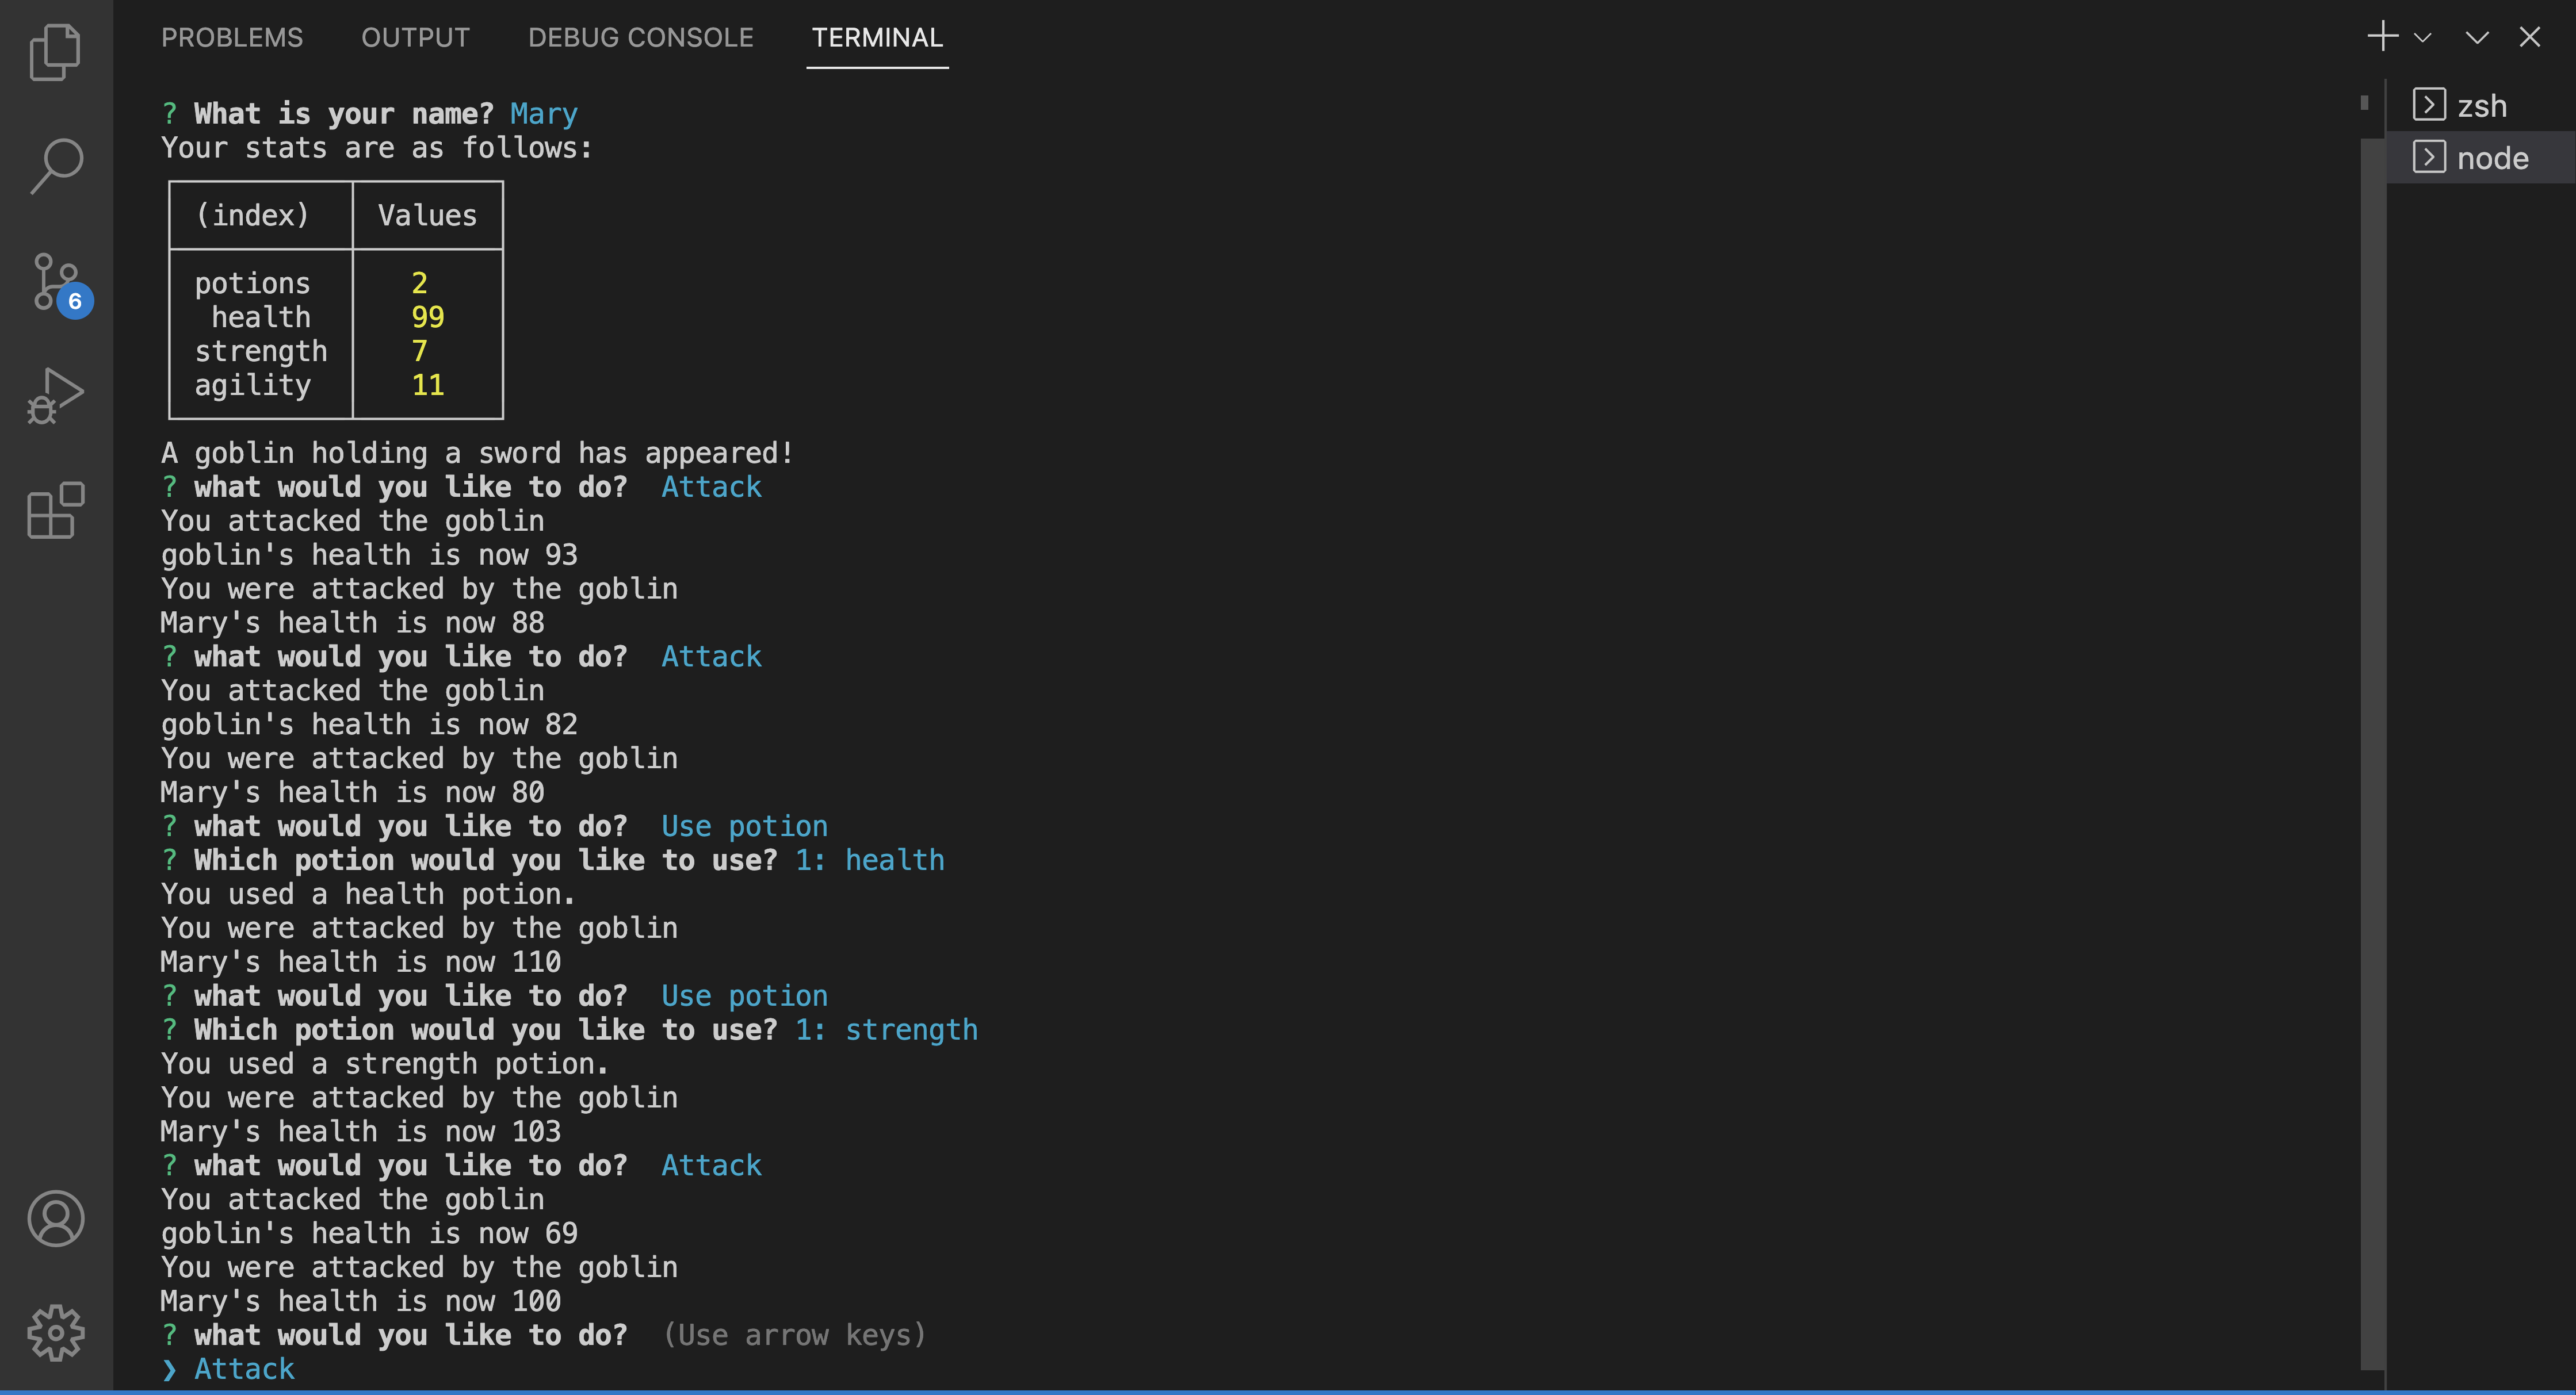The height and width of the screenshot is (1395, 2576).
Task: Close the terminal panel
Action: 2529,38
